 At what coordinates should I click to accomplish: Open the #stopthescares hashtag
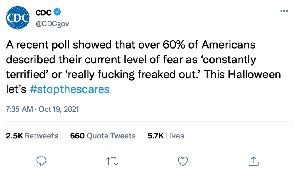69,89
